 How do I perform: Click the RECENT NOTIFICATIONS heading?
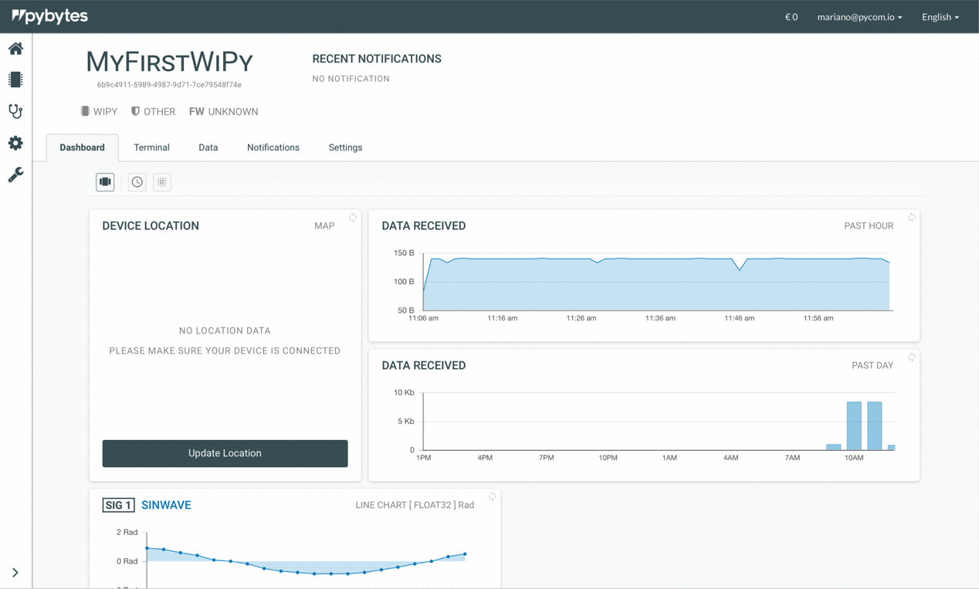377,59
